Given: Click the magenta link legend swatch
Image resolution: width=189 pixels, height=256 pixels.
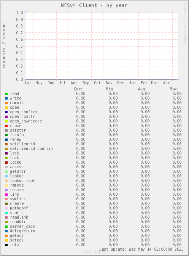Looking at the screenshot, I should (x=6, y=195).
